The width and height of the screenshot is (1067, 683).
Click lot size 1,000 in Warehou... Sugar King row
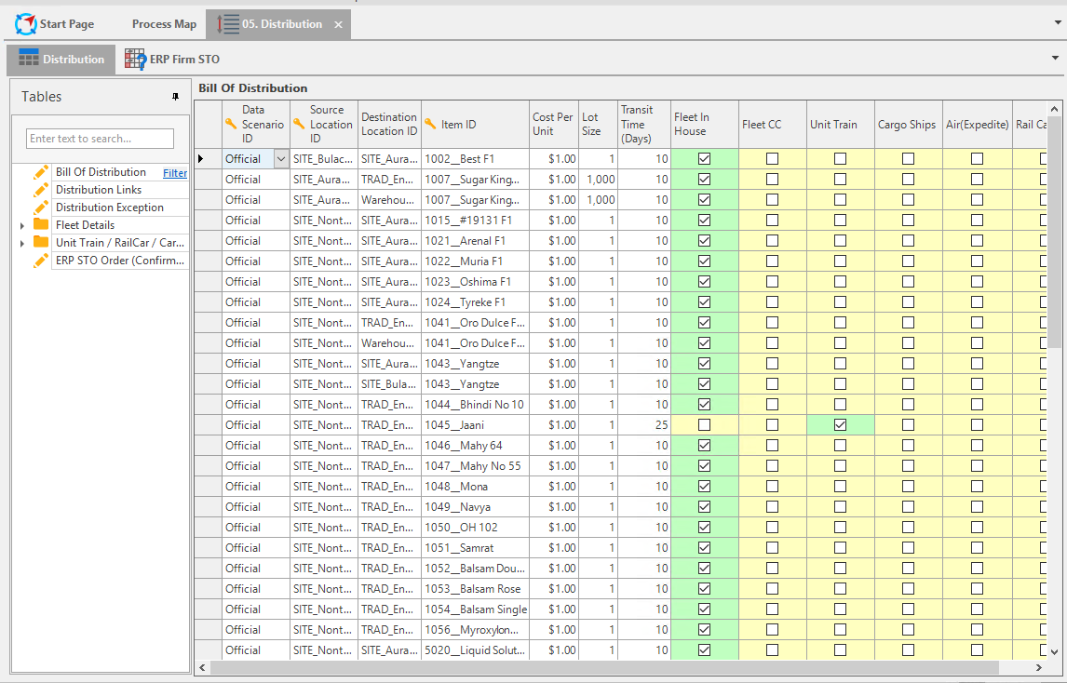(x=598, y=200)
